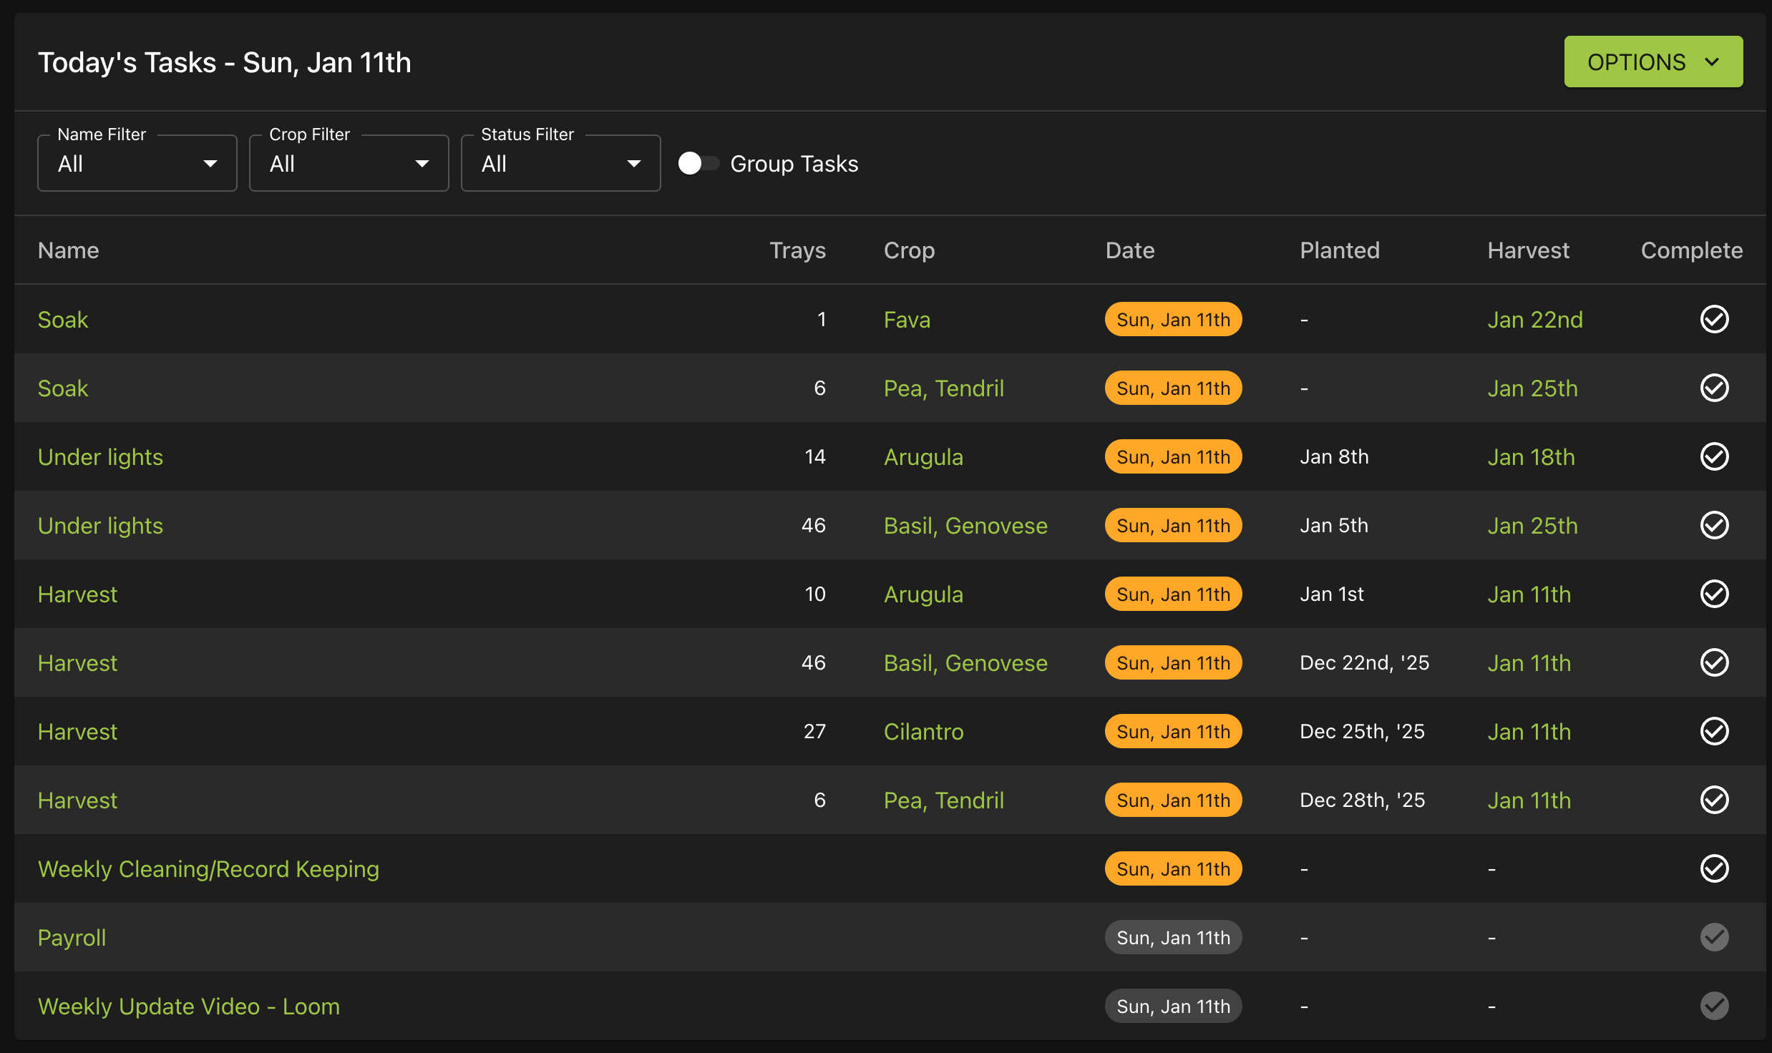Mark the Fava Soak task complete

(1714, 319)
